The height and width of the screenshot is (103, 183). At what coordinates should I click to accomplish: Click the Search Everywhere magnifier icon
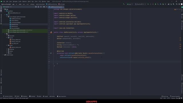coord(177,4)
